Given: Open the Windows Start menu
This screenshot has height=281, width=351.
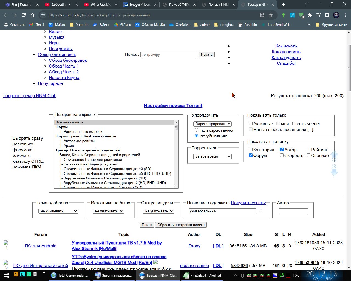Looking at the screenshot, I should pos(6,275).
